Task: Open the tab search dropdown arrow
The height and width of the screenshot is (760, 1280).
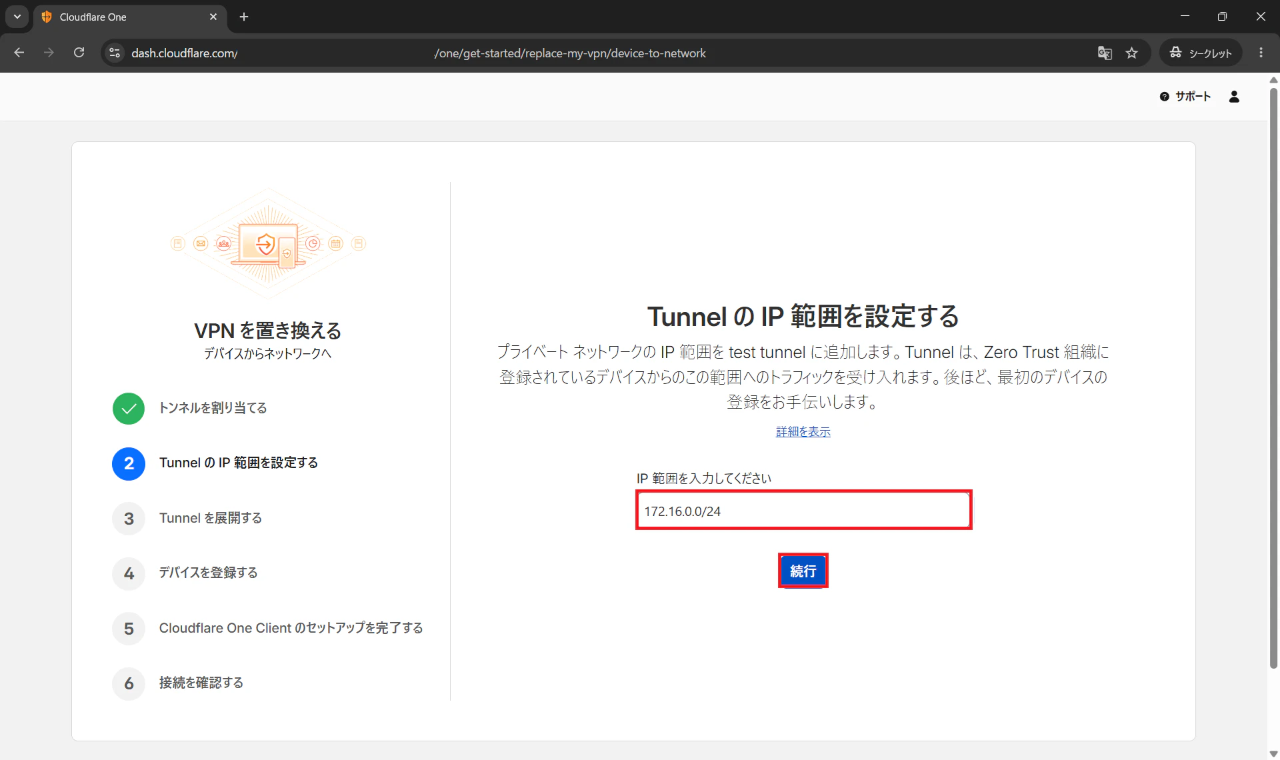Action: [17, 17]
